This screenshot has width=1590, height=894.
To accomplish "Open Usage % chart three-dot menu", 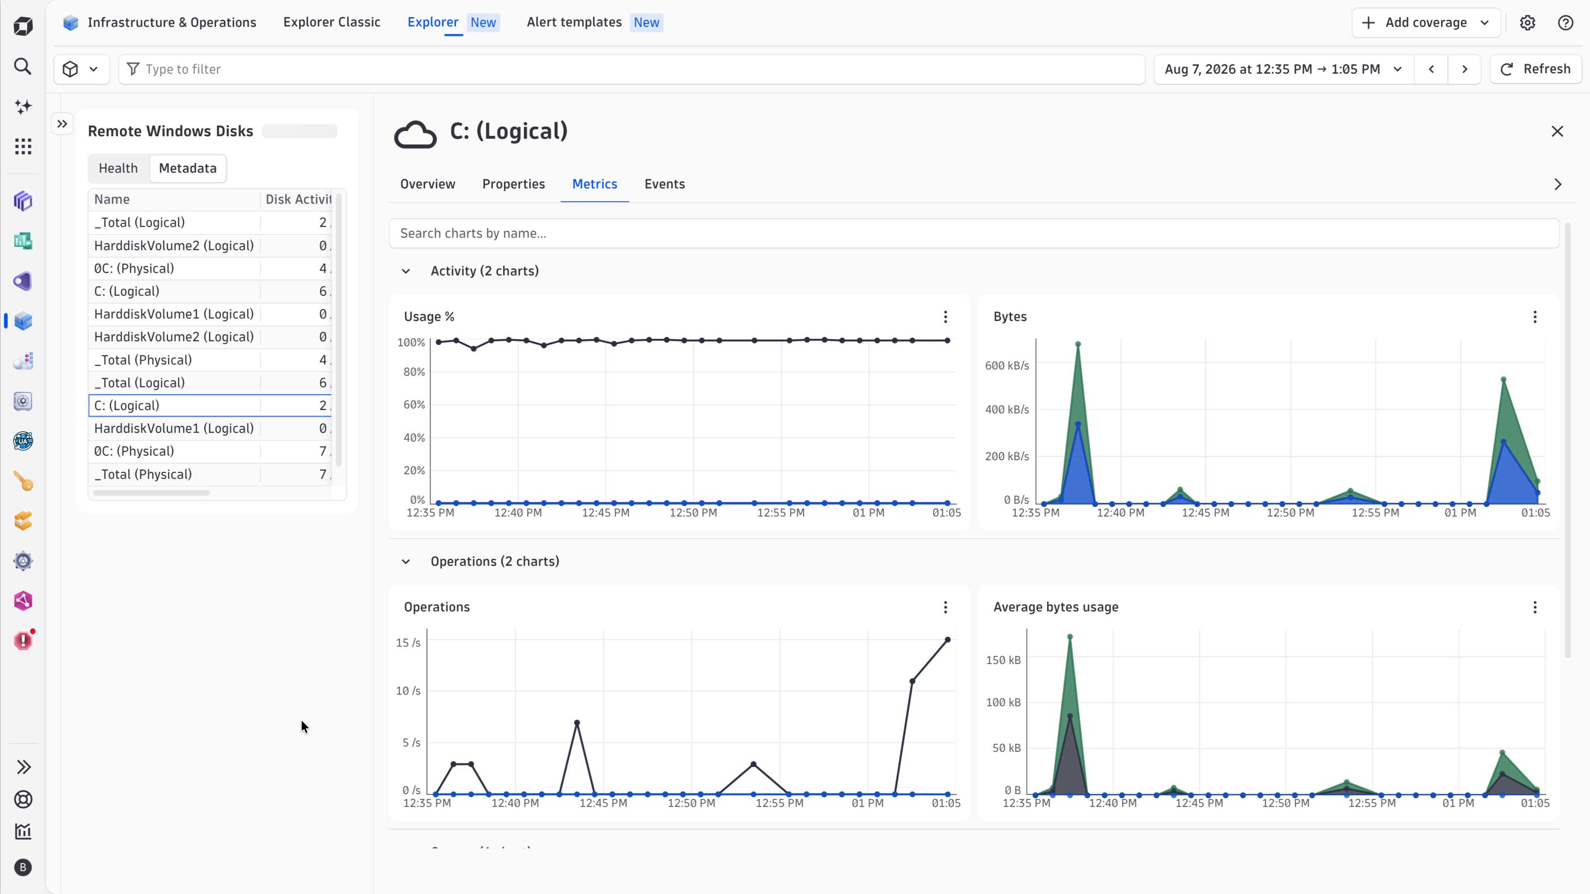I will coord(945,317).
